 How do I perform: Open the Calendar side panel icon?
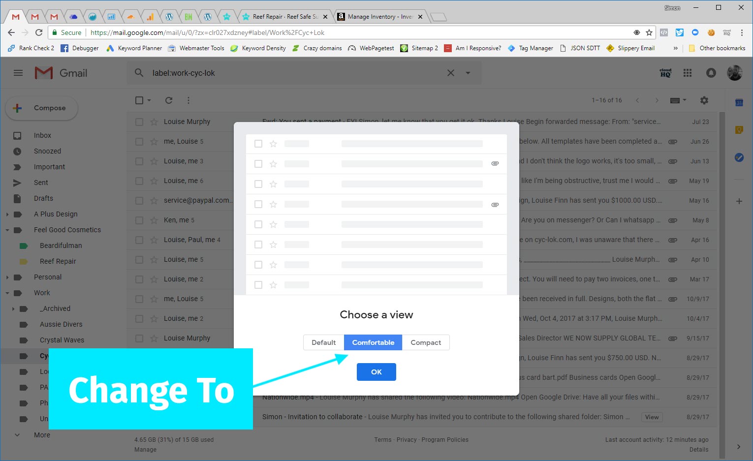point(739,102)
